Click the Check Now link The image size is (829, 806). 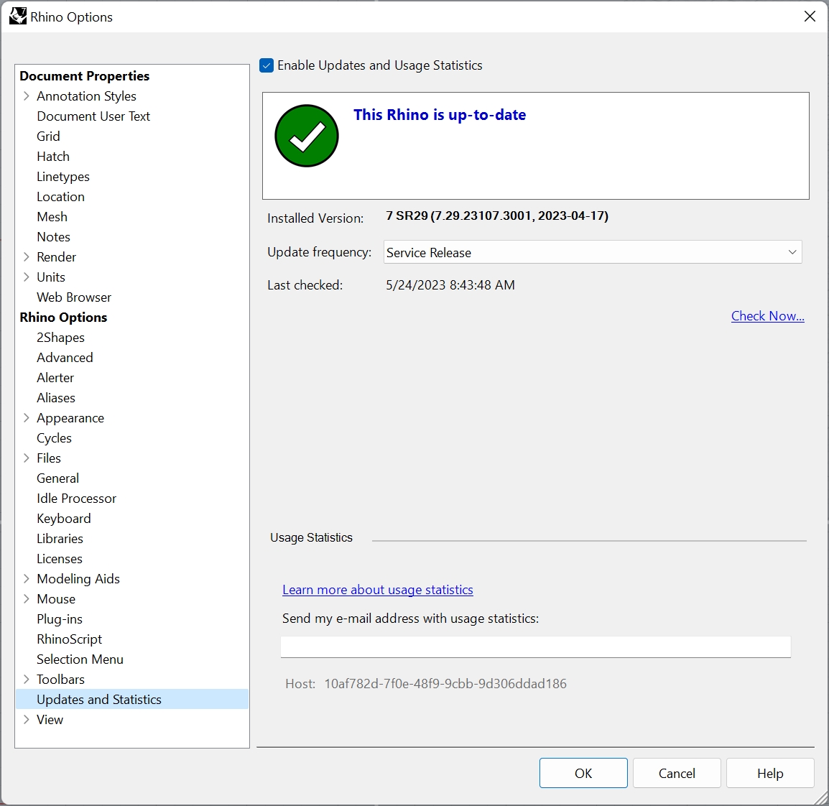(767, 316)
